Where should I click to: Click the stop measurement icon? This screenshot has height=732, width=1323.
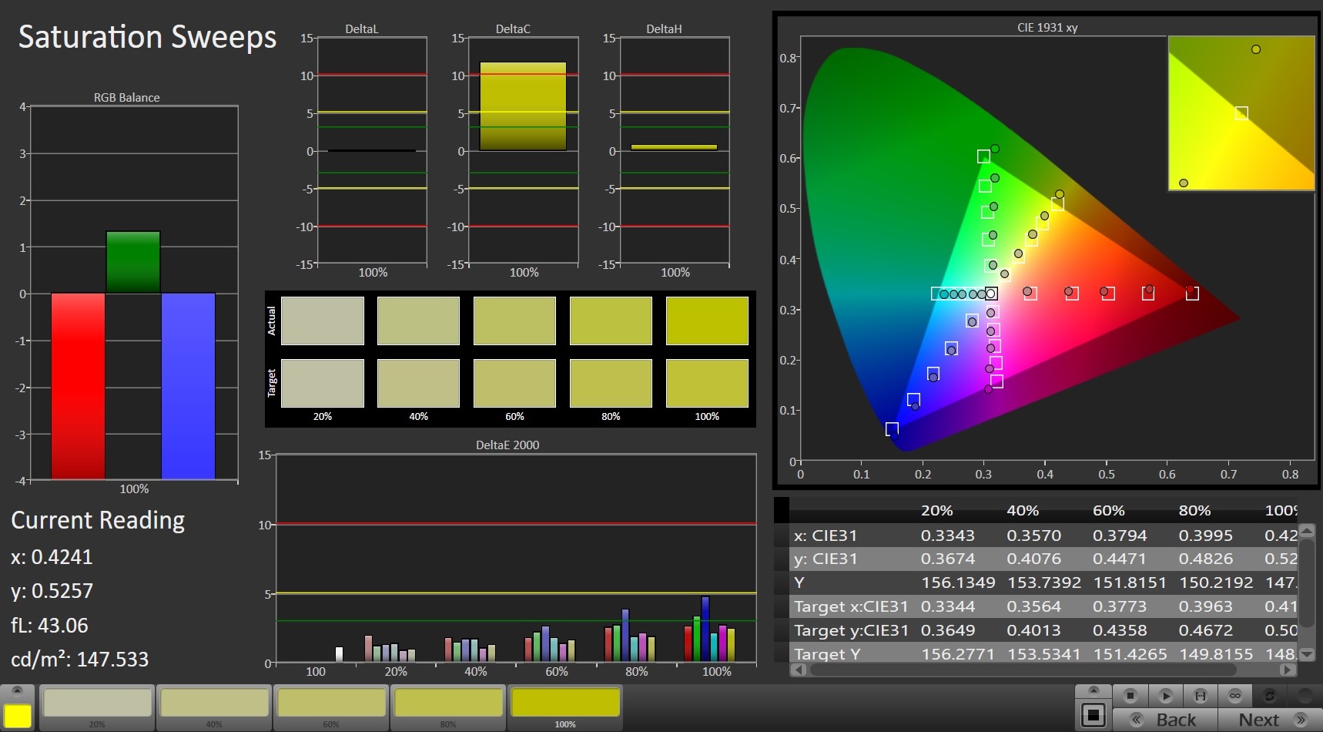1130,696
